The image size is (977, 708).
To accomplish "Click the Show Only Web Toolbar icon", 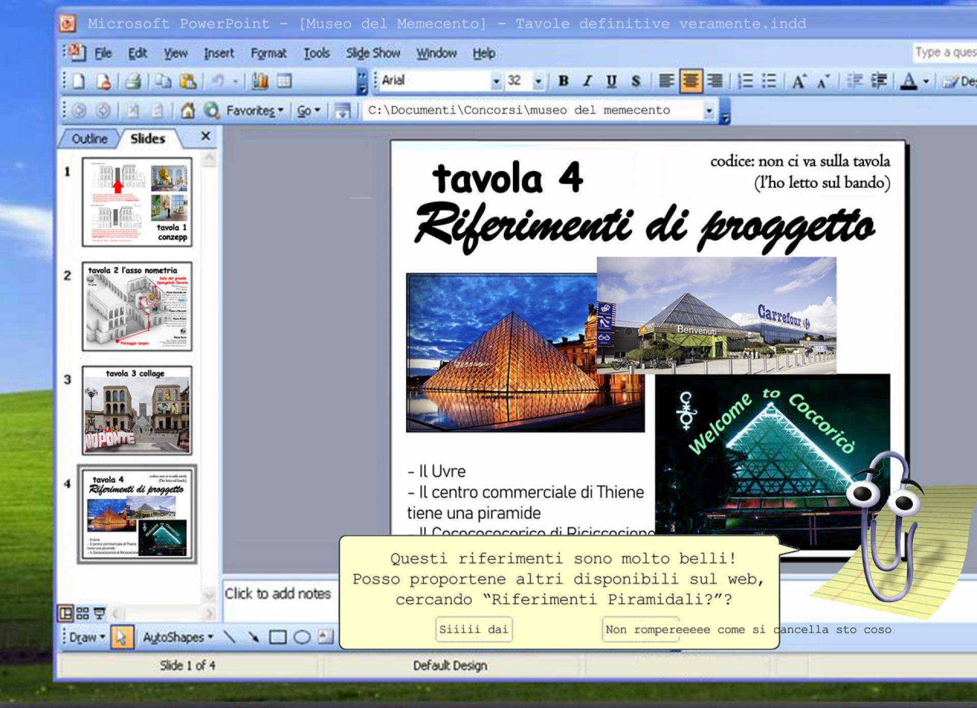I will pyautogui.click(x=342, y=110).
